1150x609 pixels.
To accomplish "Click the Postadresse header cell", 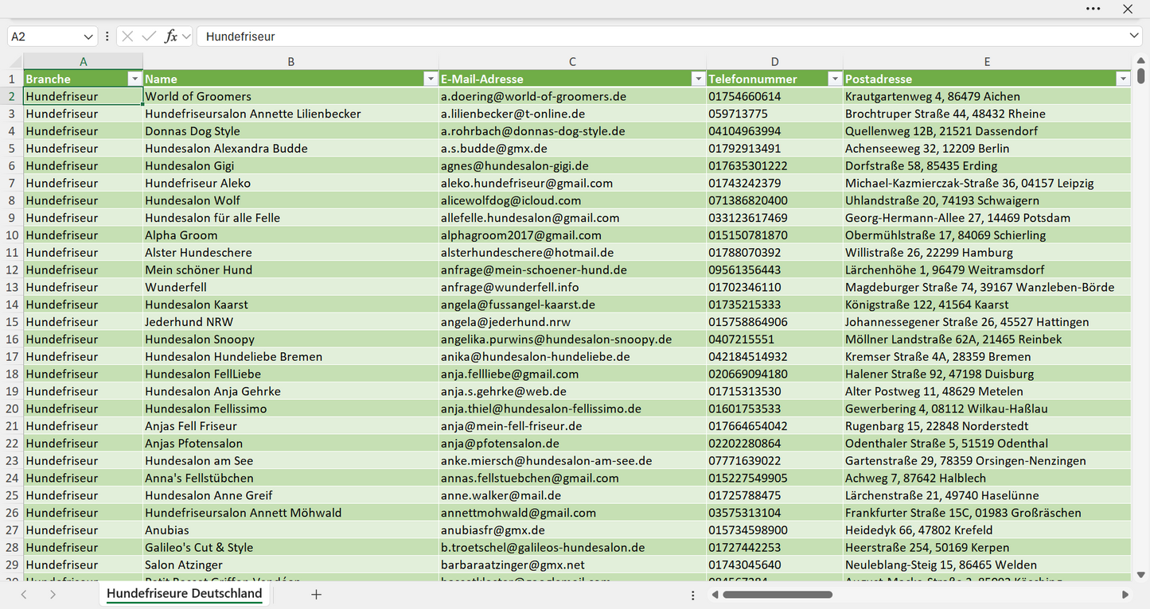I will pos(987,79).
